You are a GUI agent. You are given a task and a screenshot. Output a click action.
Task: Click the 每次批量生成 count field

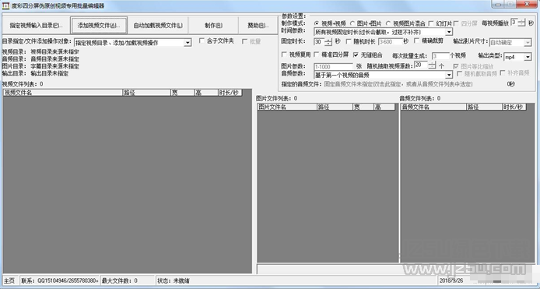(440, 56)
